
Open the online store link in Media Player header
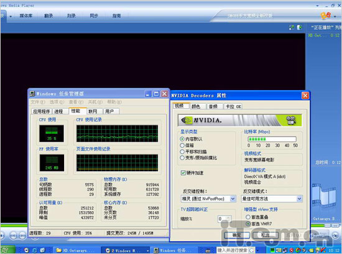(250, 16)
